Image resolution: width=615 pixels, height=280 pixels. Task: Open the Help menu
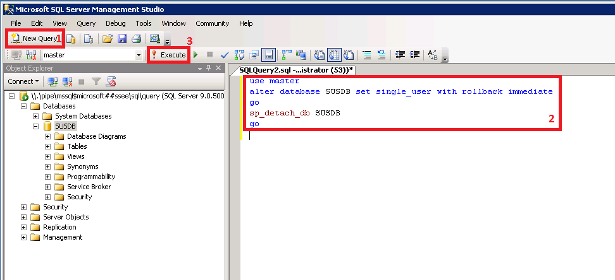246,23
